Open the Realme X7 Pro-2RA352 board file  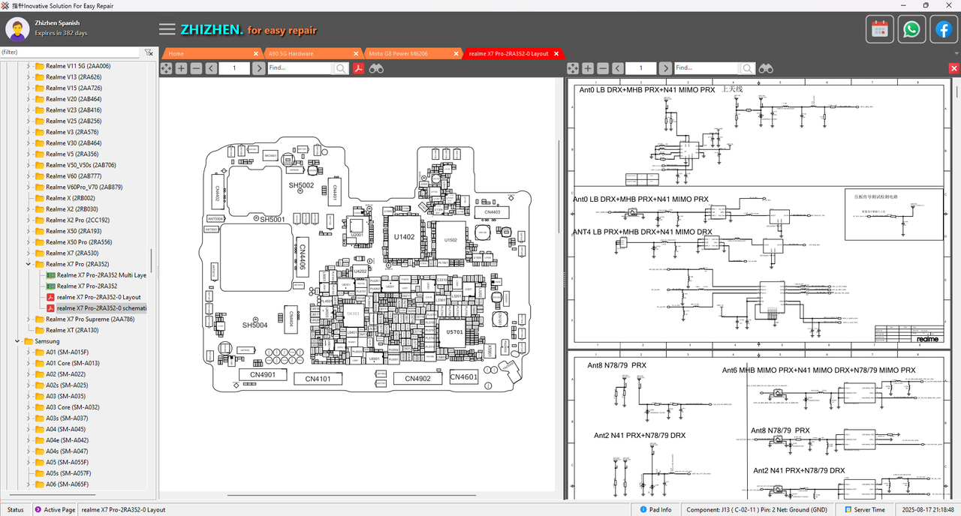(x=87, y=286)
